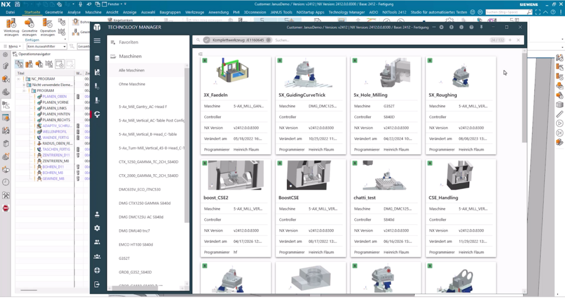Screen dimensions: 565x303
Task: Click the sad smiley feedback icon in NX
Action: pyautogui.click(x=480, y=12)
